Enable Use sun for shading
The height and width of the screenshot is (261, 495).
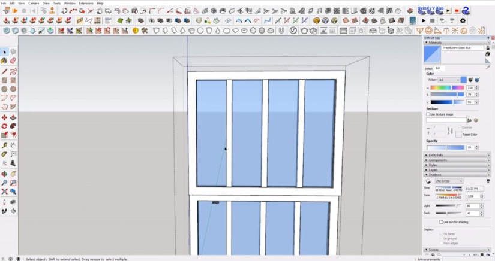[442, 222]
